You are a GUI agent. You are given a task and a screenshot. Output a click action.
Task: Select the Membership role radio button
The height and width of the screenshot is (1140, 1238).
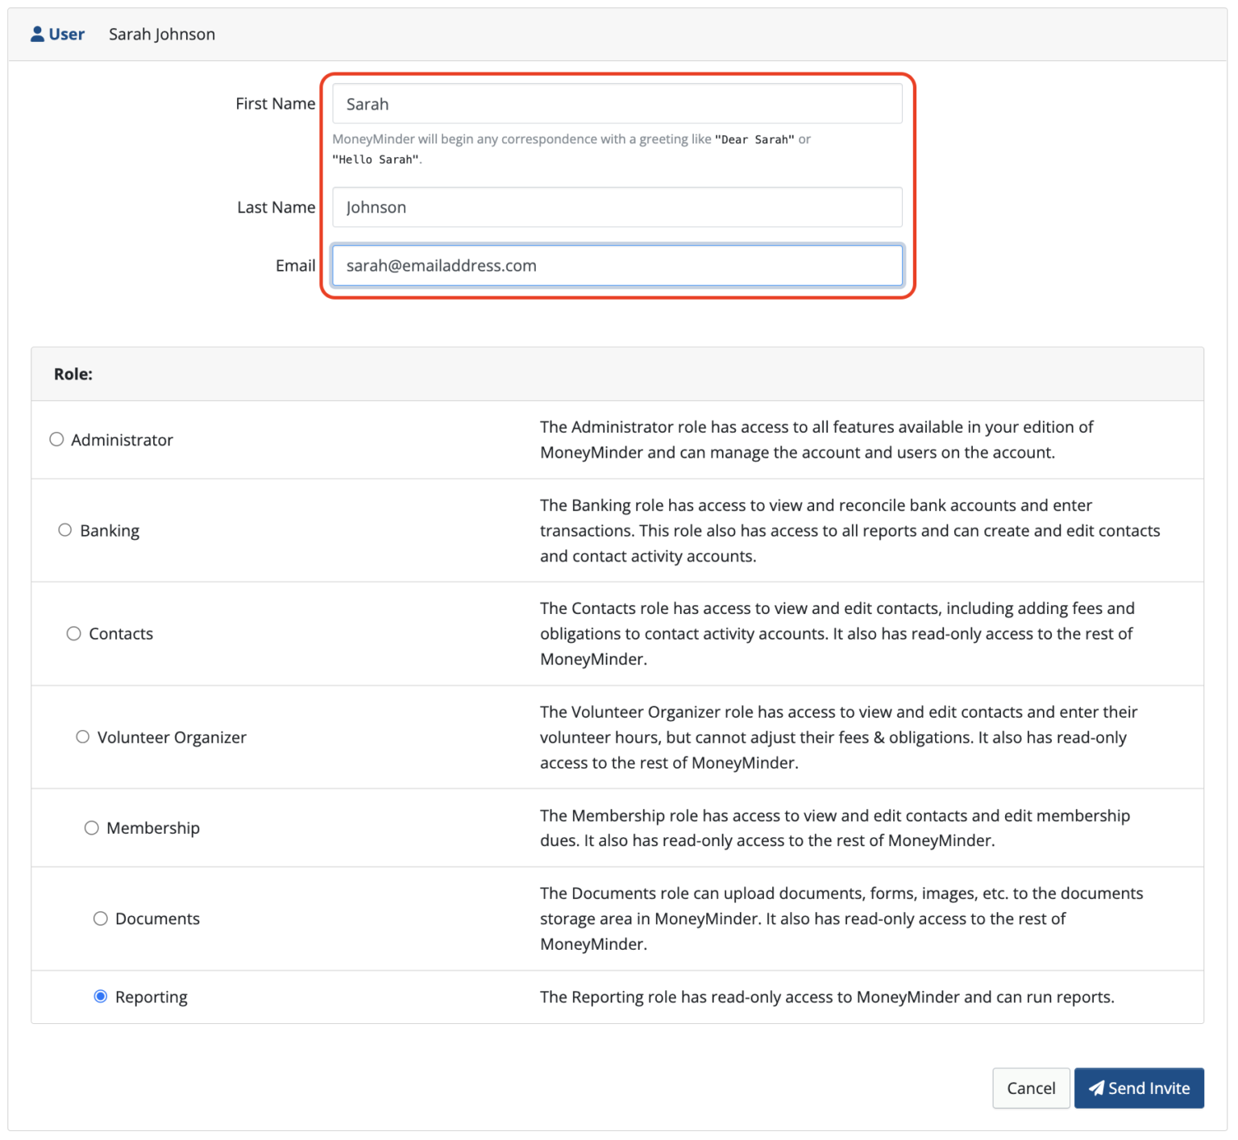point(91,827)
